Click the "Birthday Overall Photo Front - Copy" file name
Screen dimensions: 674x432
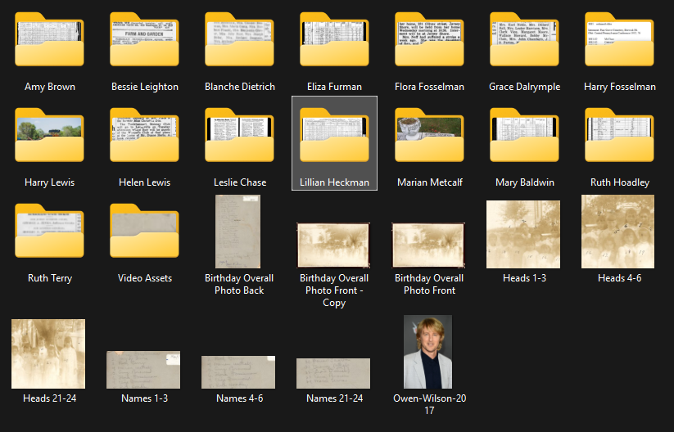coord(334,290)
